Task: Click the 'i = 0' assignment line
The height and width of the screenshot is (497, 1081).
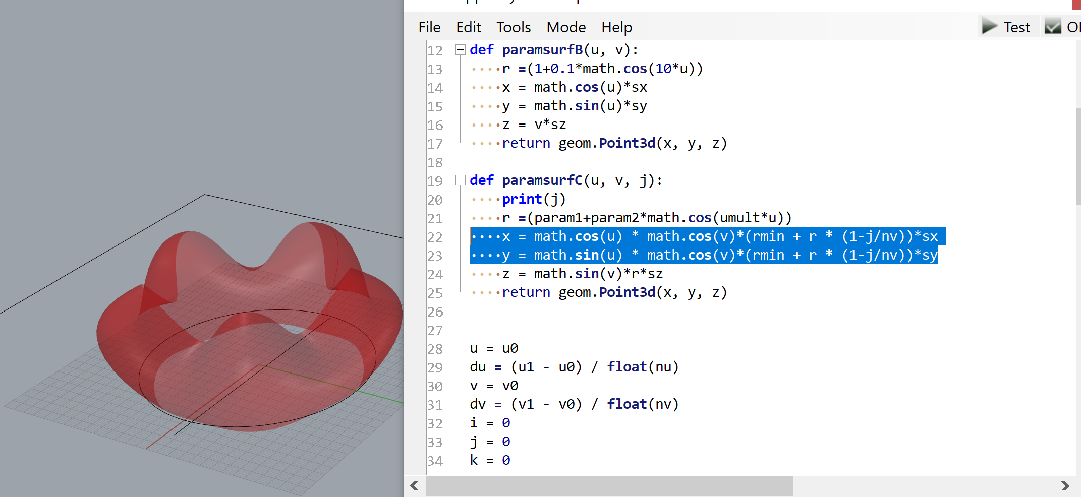Action: [x=490, y=423]
